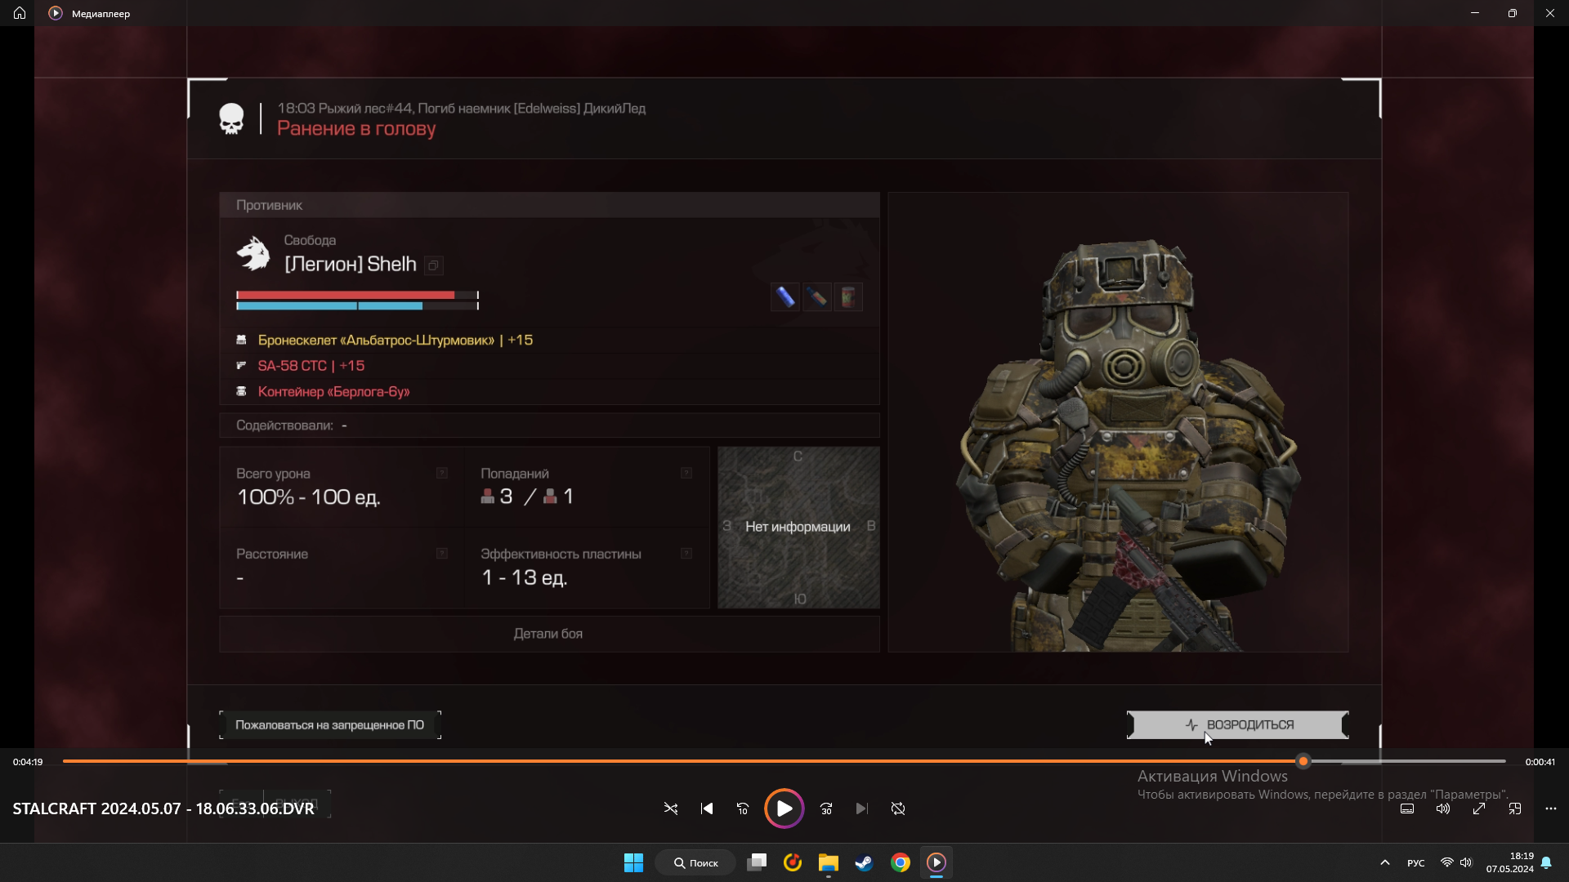Open the volume control
The width and height of the screenshot is (1569, 882).
point(1443,808)
